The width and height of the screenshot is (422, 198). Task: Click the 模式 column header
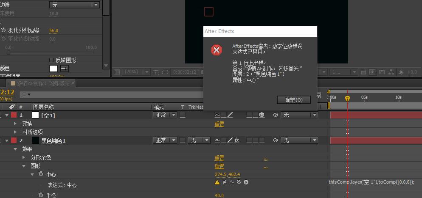click(x=159, y=107)
